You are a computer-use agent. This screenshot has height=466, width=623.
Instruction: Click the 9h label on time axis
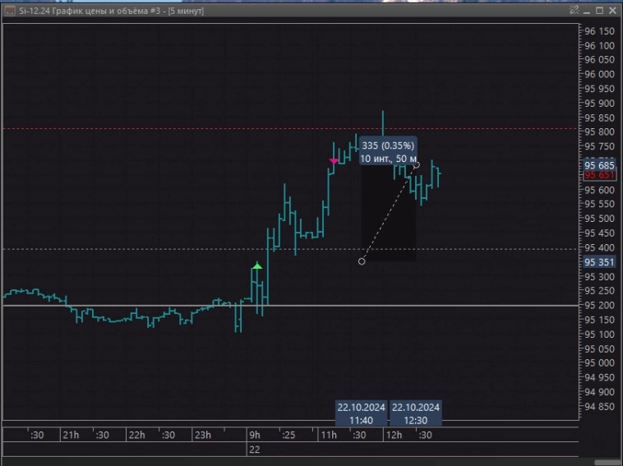[255, 435]
